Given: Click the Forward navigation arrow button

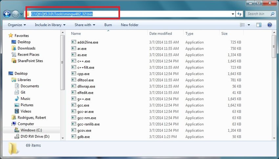Looking at the screenshot, I should (x=15, y=14).
